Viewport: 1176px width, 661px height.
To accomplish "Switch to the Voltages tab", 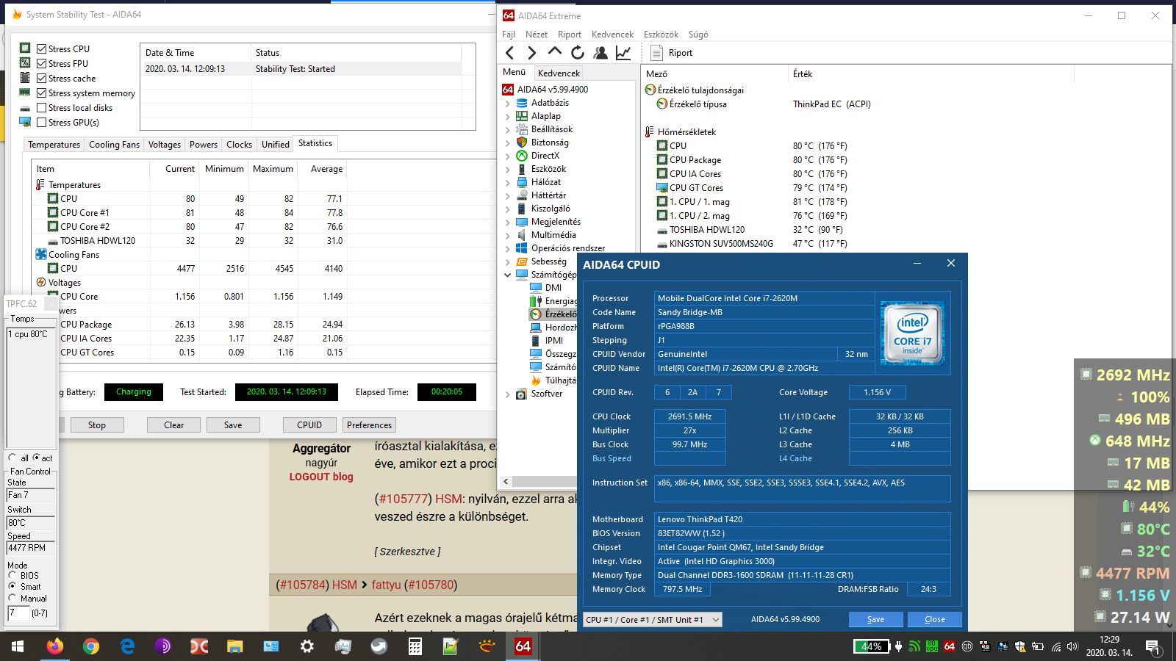I will (164, 145).
